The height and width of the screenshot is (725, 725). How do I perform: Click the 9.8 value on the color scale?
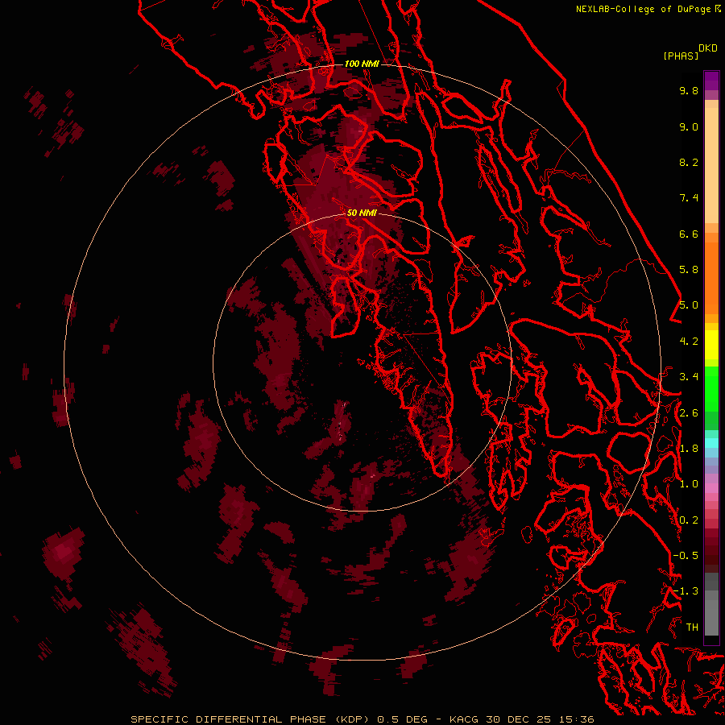[x=689, y=90]
